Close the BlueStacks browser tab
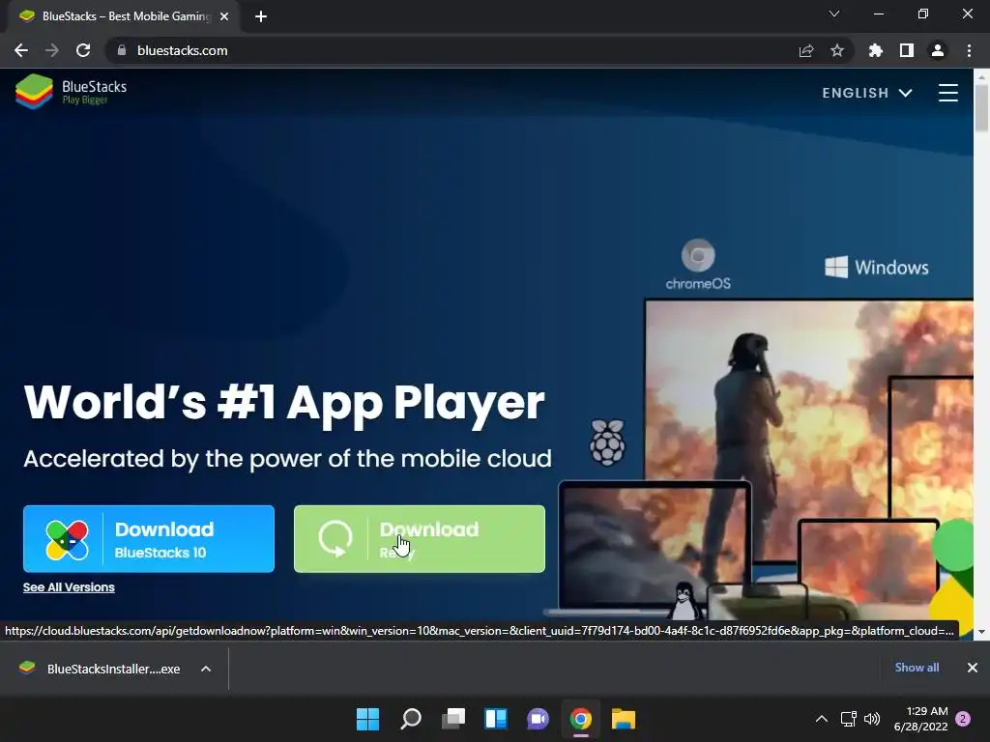990x742 pixels. tap(224, 16)
